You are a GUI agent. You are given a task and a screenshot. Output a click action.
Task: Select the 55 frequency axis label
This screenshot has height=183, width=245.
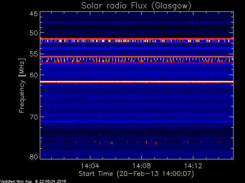pyautogui.click(x=34, y=54)
